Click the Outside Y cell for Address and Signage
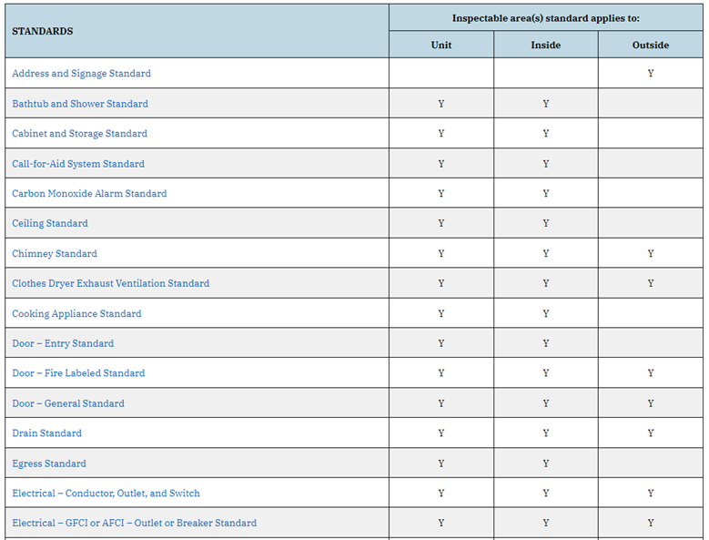Viewport: 709px width, 540px height. [650, 74]
